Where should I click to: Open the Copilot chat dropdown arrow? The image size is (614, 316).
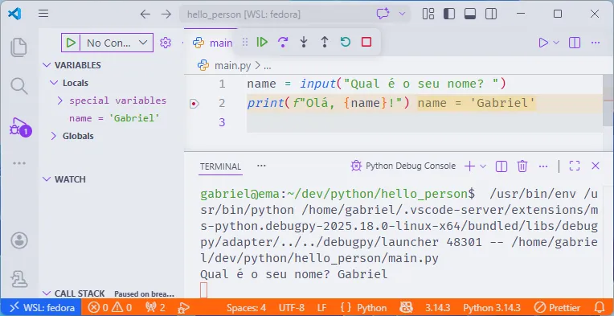(402, 14)
